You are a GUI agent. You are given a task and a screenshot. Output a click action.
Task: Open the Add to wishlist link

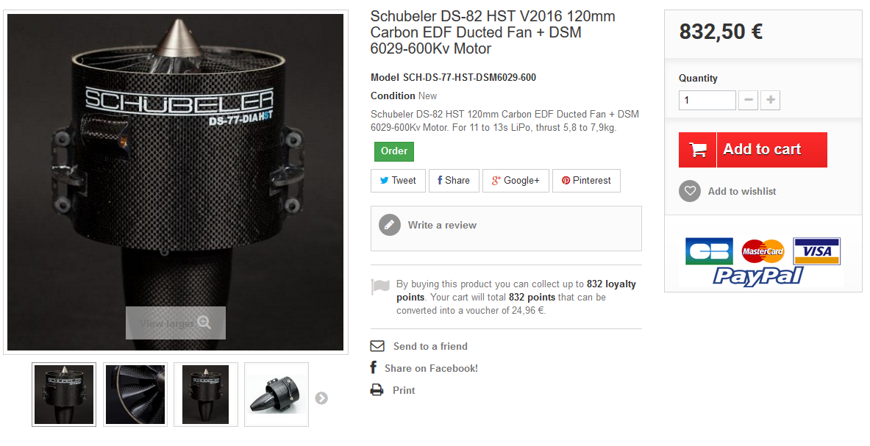pyautogui.click(x=742, y=191)
